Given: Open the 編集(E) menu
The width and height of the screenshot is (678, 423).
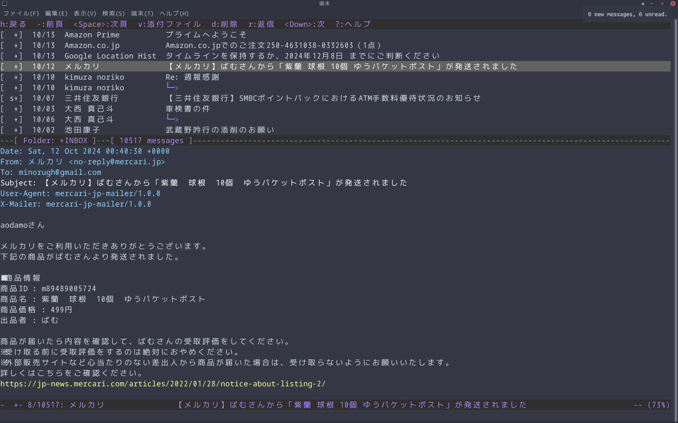Looking at the screenshot, I should point(56,13).
